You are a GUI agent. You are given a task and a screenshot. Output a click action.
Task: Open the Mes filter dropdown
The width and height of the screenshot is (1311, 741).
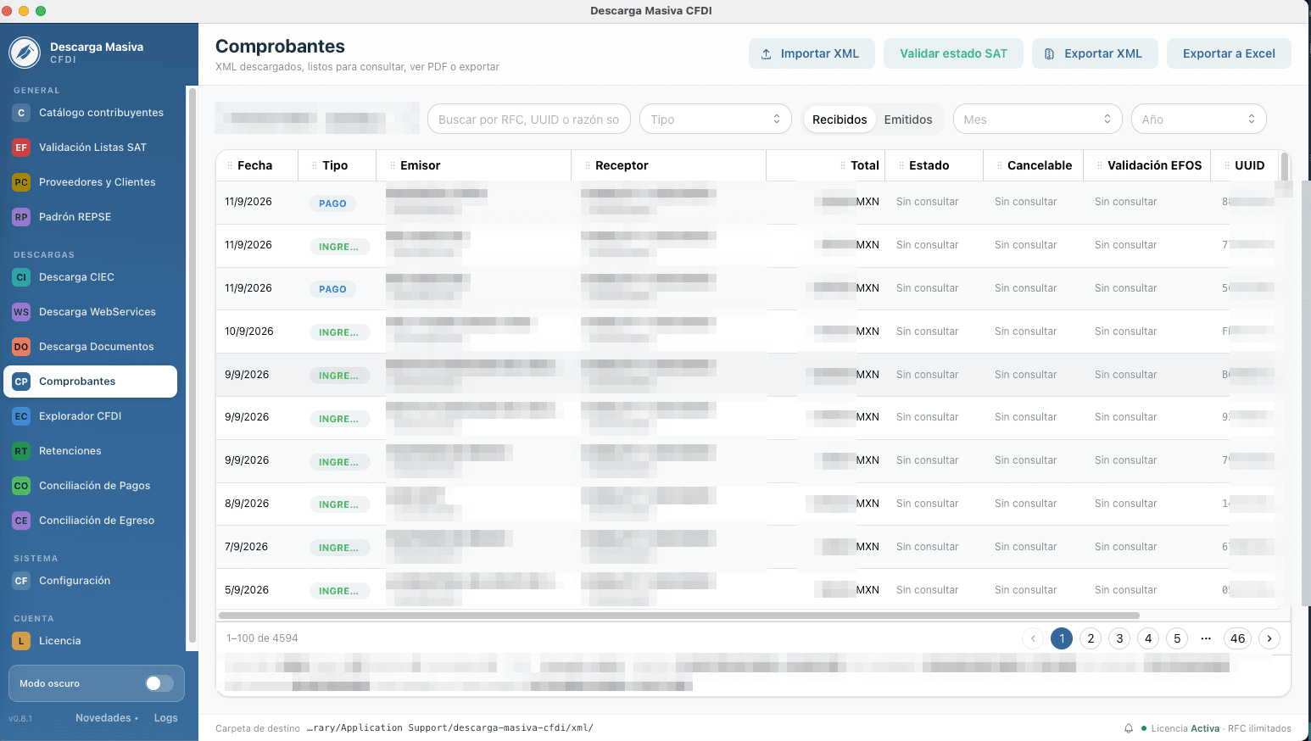pyautogui.click(x=1038, y=120)
